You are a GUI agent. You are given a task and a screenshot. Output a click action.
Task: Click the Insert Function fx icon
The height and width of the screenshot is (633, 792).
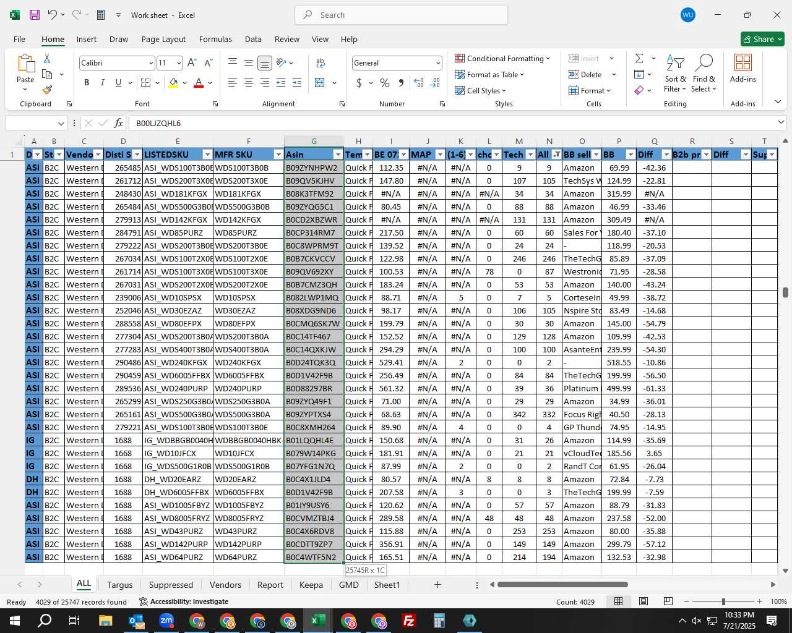(118, 123)
